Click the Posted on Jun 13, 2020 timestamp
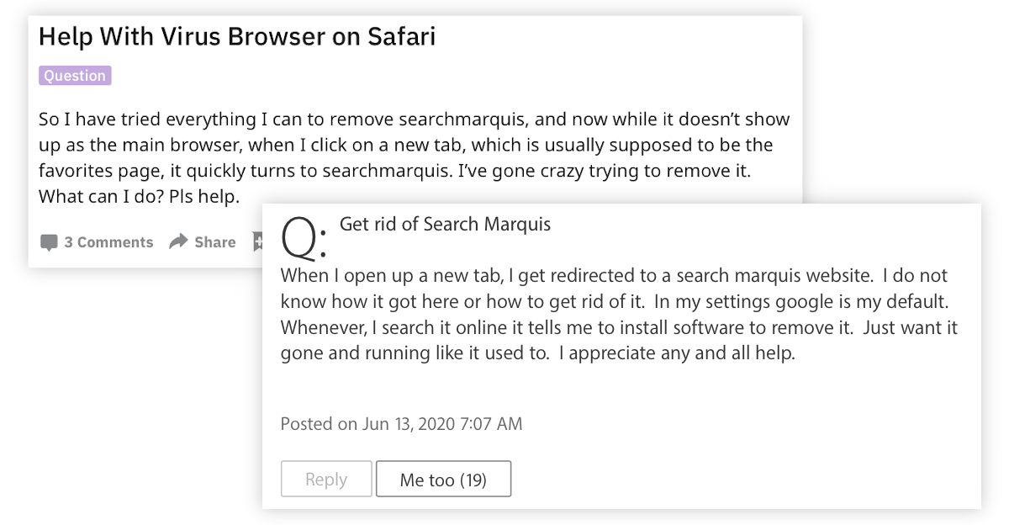The width and height of the screenshot is (1009, 525). (x=401, y=424)
